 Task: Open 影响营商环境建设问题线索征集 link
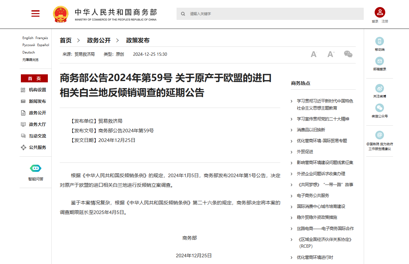click(x=325, y=162)
